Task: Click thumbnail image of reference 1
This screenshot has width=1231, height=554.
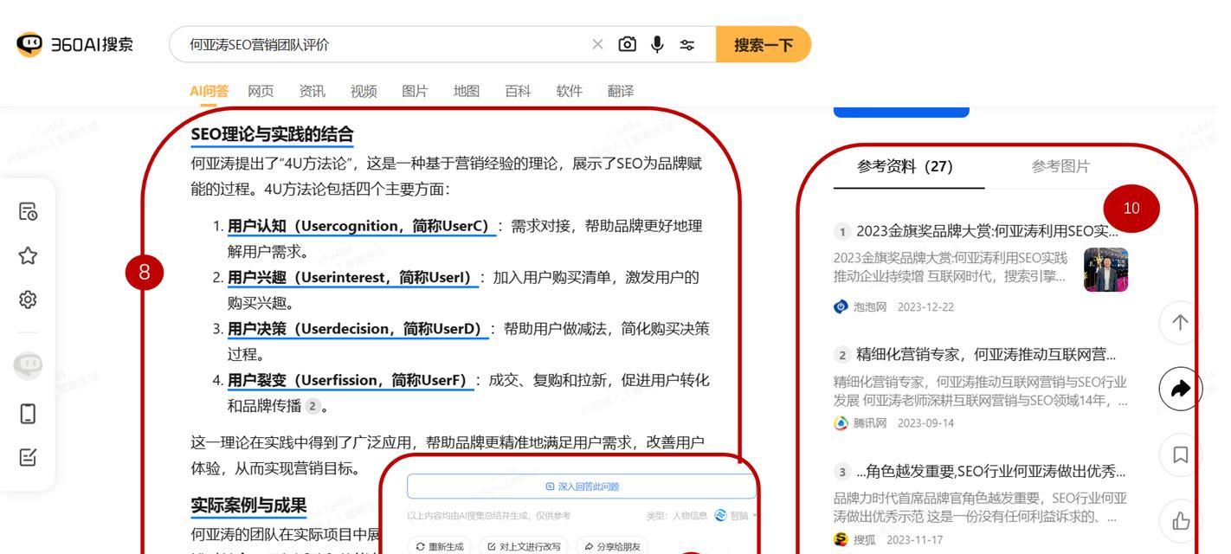Action: [1105, 270]
